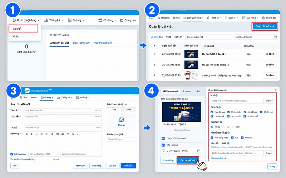
Task: Open Thống kê dropdown on Soạn bài viết page
Action: point(65,98)
